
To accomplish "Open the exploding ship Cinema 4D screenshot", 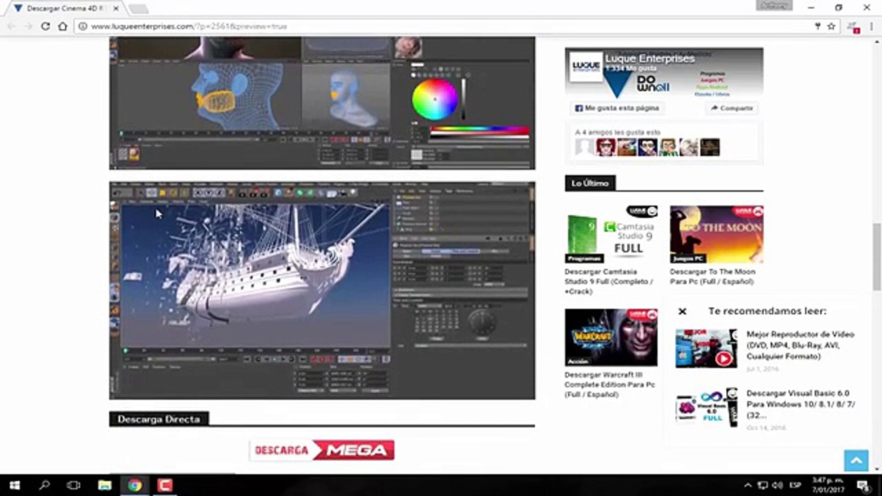I will [322, 291].
